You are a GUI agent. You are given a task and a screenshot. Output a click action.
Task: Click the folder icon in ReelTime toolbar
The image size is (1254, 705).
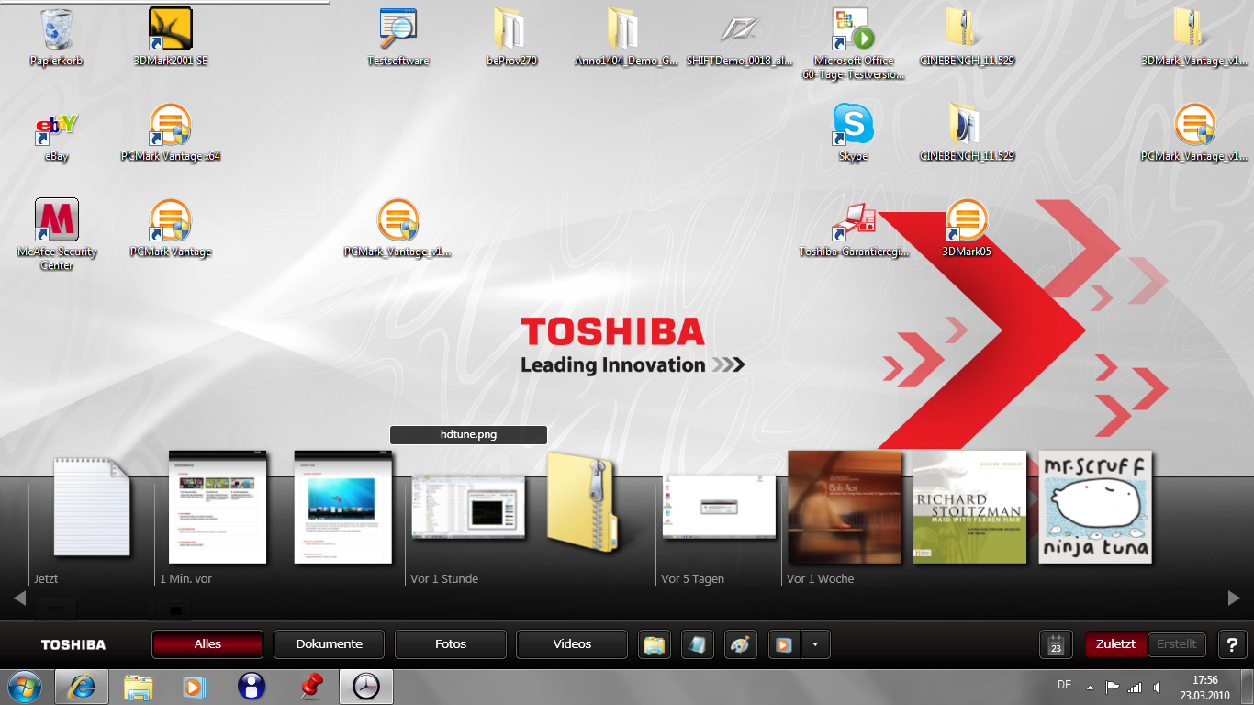654,644
